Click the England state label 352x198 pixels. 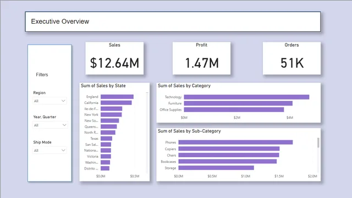92,97
